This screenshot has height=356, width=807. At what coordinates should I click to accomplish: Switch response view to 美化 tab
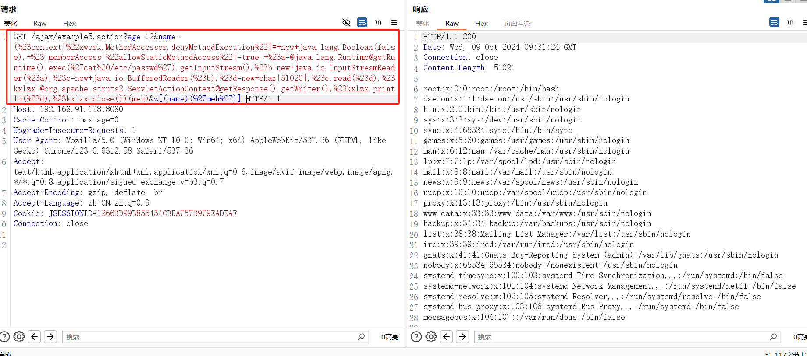pyautogui.click(x=423, y=24)
